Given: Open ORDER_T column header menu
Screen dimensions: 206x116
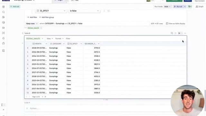Looking at the screenshot, I should 99,44.
